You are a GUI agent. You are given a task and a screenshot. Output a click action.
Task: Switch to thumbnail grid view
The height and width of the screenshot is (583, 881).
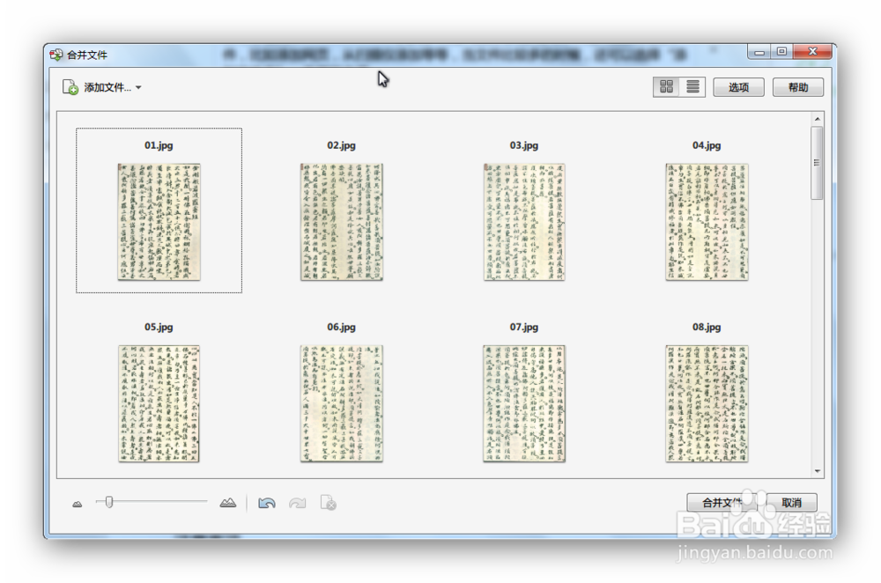666,86
